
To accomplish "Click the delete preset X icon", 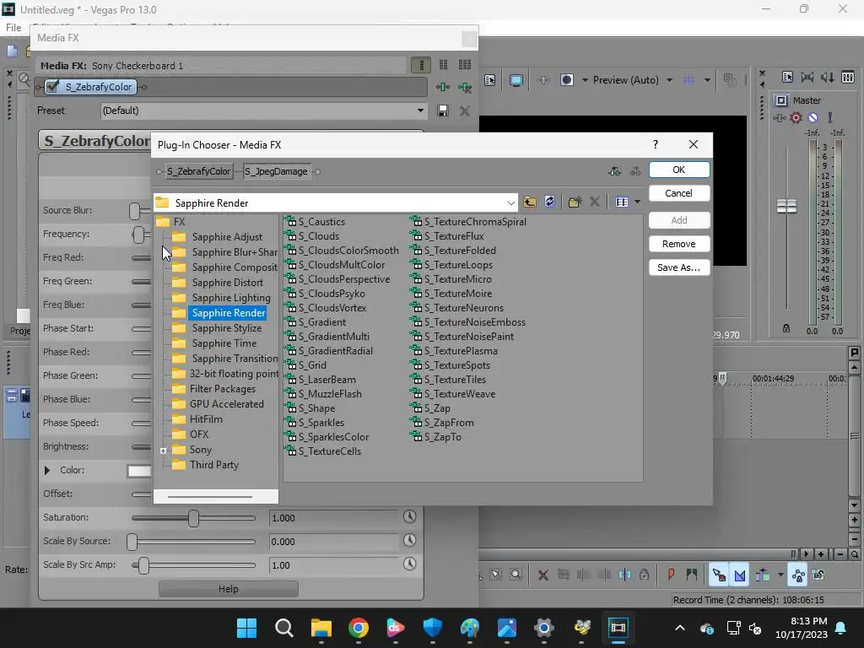I will point(465,111).
